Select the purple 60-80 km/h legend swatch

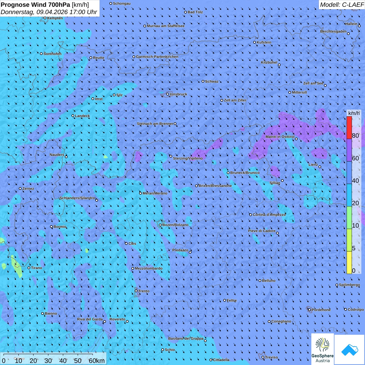coord(349,150)
